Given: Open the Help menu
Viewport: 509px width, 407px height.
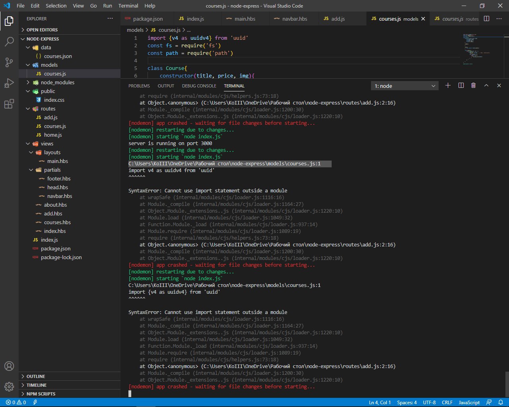Looking at the screenshot, I should 150,6.
